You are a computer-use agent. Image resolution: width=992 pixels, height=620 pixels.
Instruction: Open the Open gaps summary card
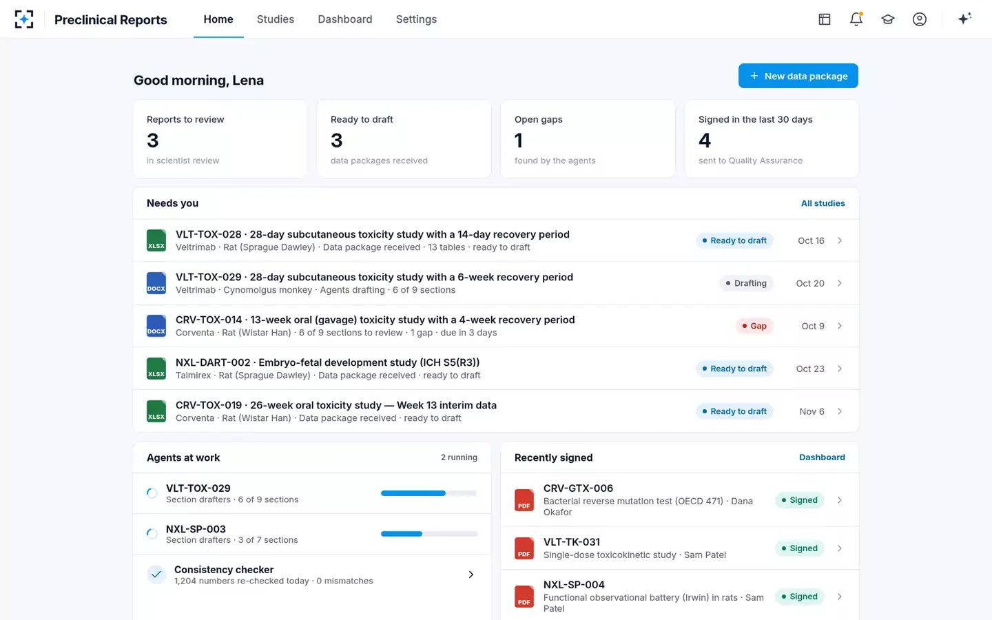click(x=588, y=139)
